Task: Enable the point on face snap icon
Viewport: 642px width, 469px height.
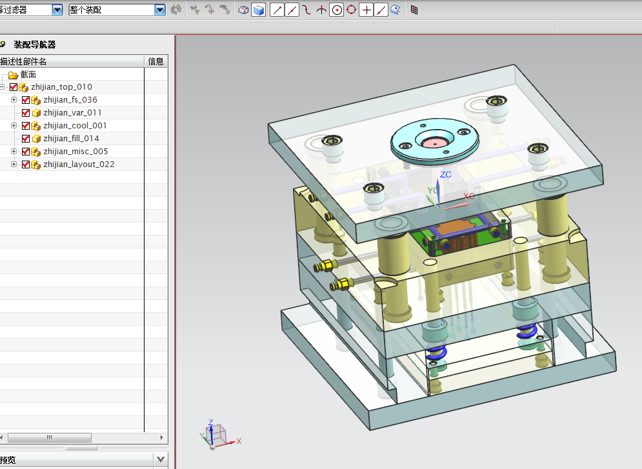Action: pos(396,10)
